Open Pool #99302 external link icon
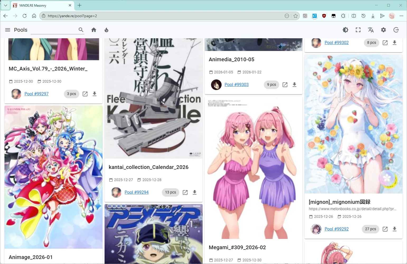The height and width of the screenshot is (264, 407). pyautogui.click(x=385, y=43)
